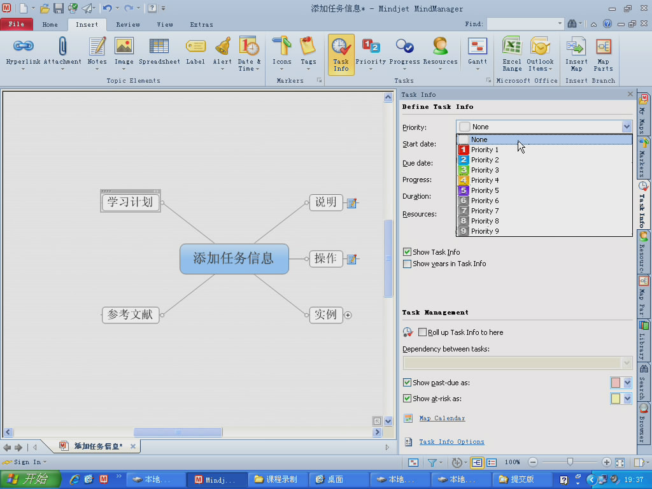Select None in priority list
The height and width of the screenshot is (489, 652).
point(544,139)
